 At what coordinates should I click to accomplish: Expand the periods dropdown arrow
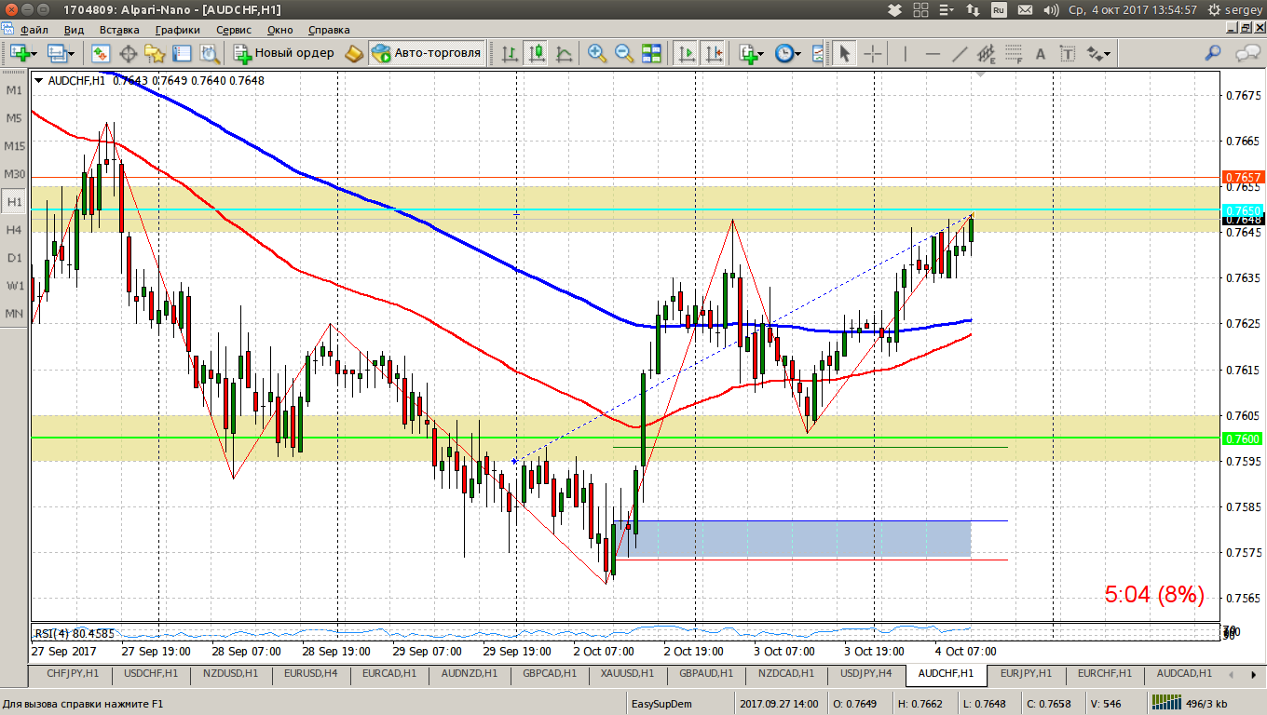(x=798, y=54)
